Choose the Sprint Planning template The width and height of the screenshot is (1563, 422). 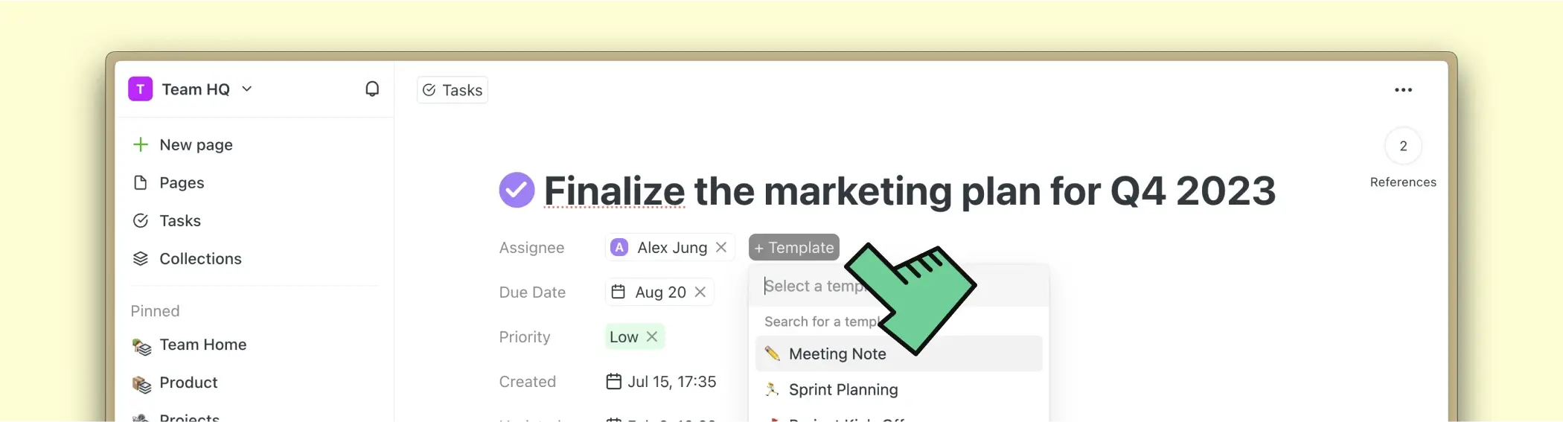pyautogui.click(x=843, y=389)
